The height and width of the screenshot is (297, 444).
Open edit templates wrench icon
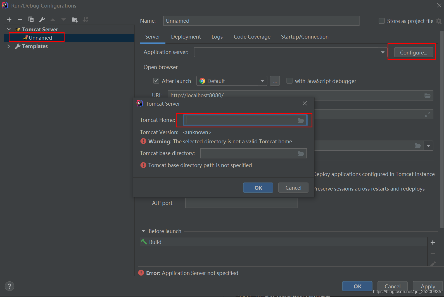click(x=42, y=20)
